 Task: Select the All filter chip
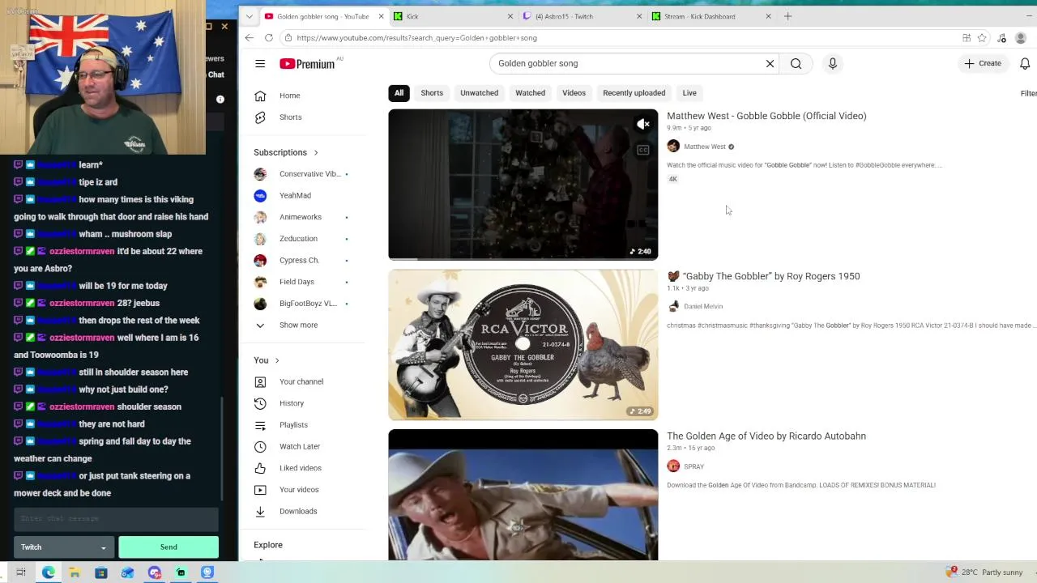click(399, 93)
